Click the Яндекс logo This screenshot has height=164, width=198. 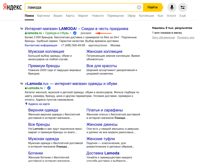click(x=12, y=7)
